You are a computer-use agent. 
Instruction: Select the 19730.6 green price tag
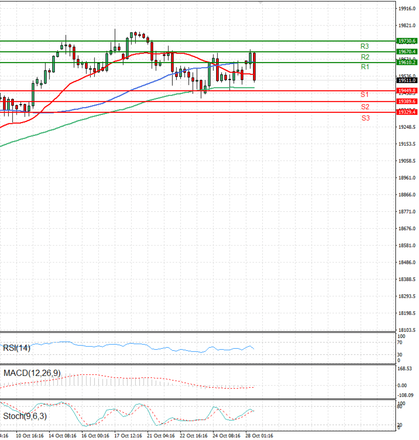pyautogui.click(x=407, y=41)
